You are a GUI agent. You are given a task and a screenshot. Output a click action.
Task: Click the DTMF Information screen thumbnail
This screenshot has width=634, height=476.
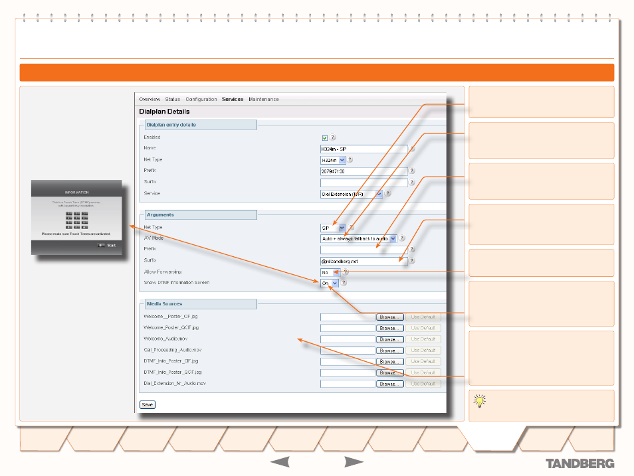[76, 217]
